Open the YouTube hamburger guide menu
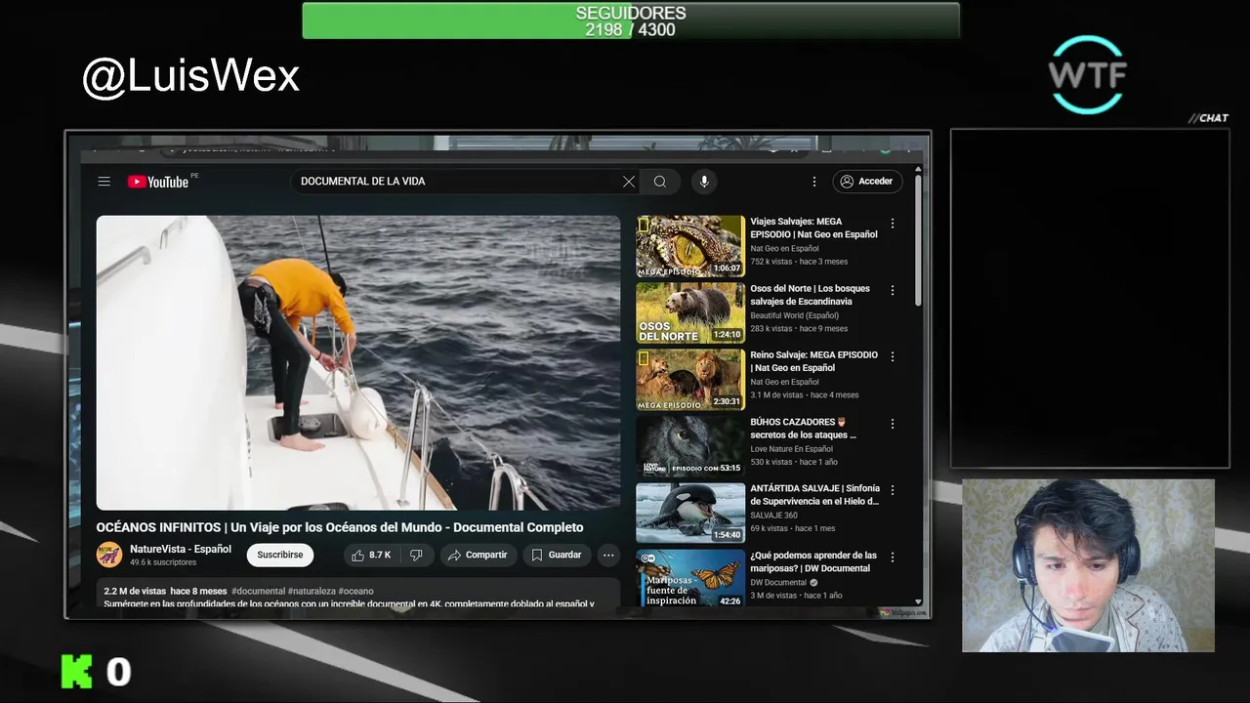Screen dimensions: 1250x703 coord(104,182)
